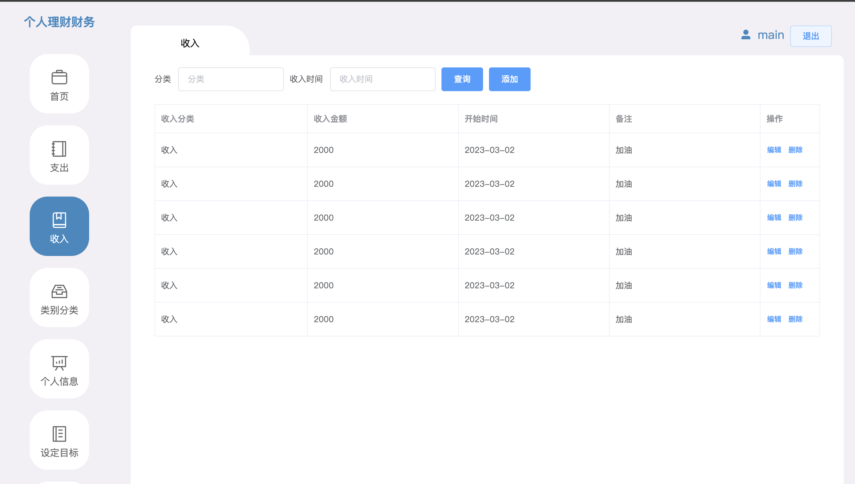Click the 收入分类 column header
The height and width of the screenshot is (484, 855).
point(178,119)
